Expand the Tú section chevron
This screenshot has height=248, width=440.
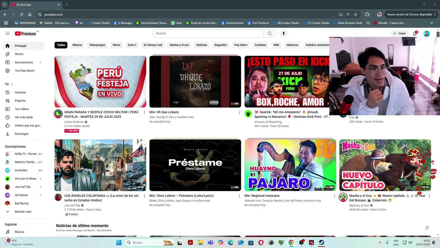[x=12, y=84]
